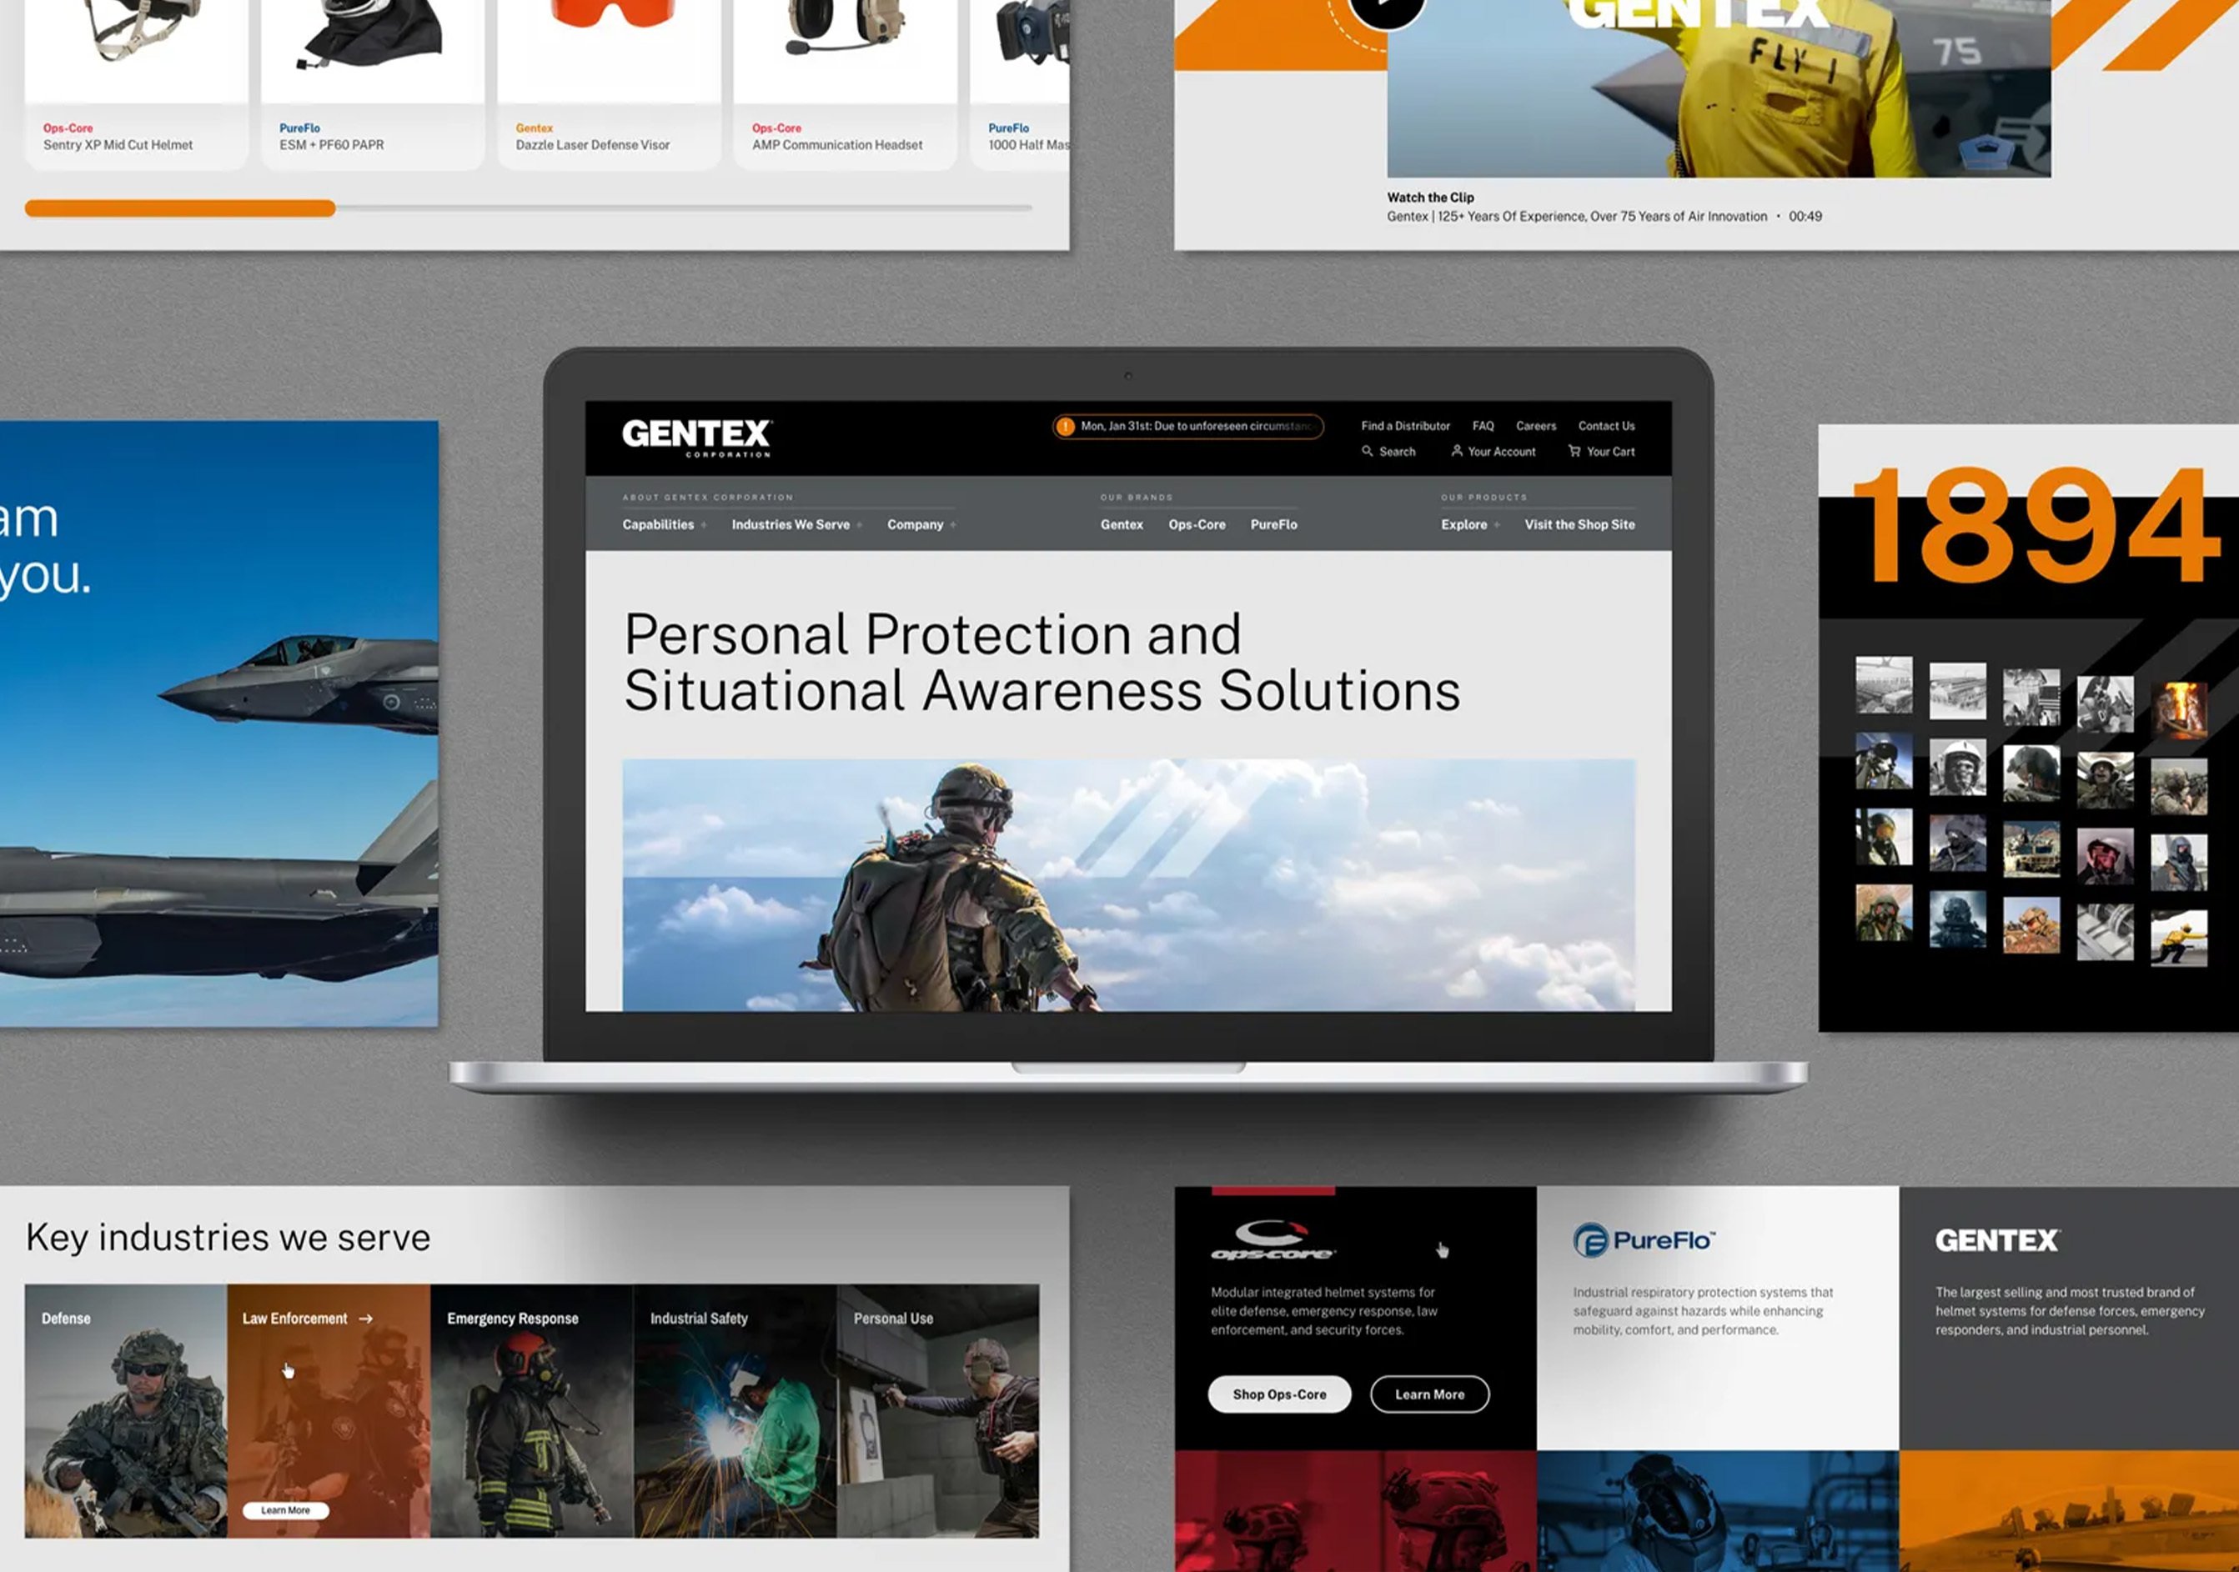Open Find a Distributor link
This screenshot has height=1572, width=2239.
[1405, 426]
